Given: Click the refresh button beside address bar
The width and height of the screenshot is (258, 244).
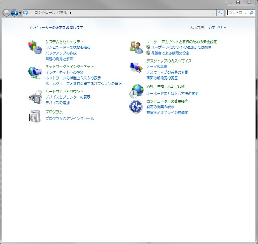Looking at the screenshot, I should click(220, 13).
